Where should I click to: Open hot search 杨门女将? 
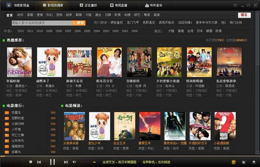click(236, 22)
